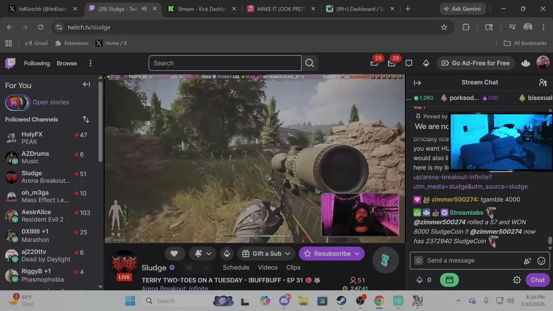Click the Resubscribe button
The width and height of the screenshot is (553, 311).
tap(327, 254)
